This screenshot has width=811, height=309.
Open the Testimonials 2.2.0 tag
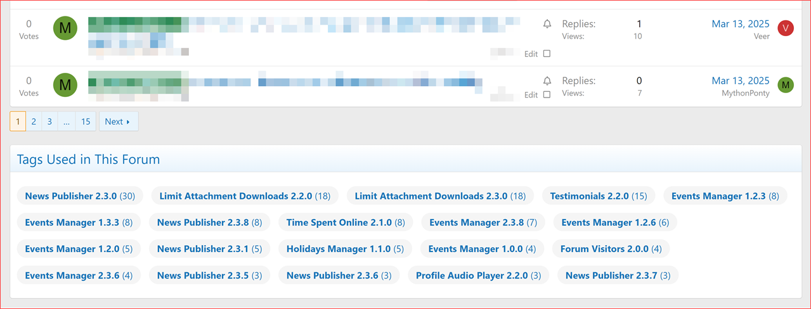point(599,196)
